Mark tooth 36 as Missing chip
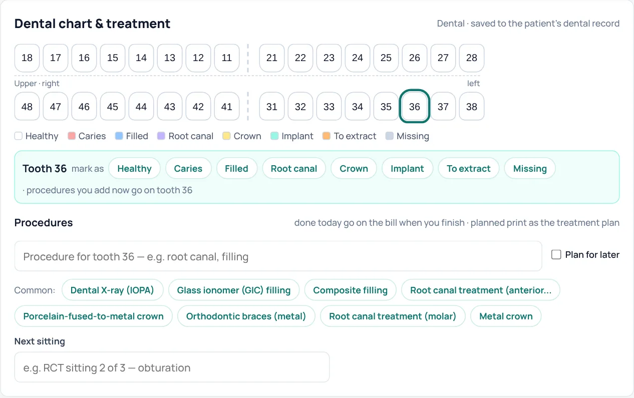The height and width of the screenshot is (398, 634). click(x=530, y=169)
